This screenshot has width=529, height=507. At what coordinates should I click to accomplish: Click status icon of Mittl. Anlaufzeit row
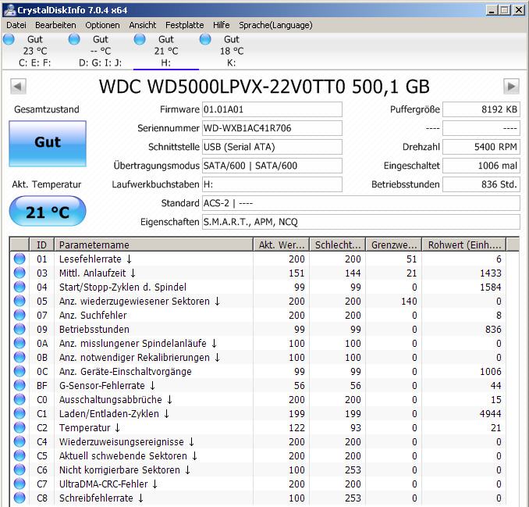(20, 273)
